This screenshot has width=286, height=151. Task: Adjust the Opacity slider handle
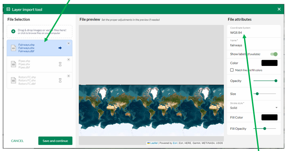pos(276,81)
